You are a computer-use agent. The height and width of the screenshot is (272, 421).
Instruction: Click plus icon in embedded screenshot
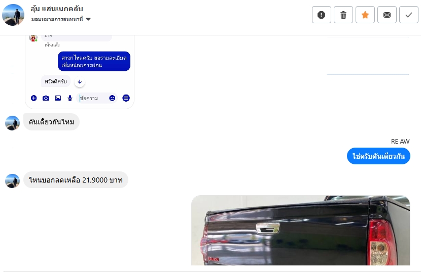pos(33,98)
